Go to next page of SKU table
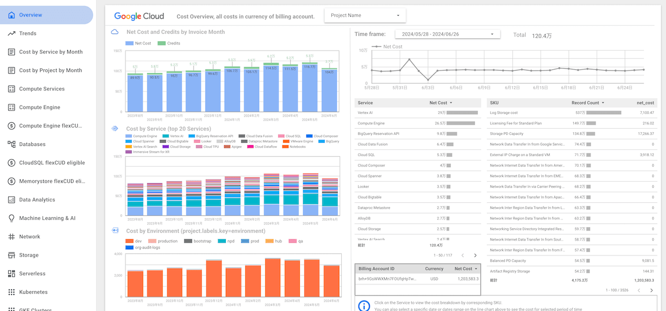This screenshot has height=311, width=666. click(x=652, y=290)
